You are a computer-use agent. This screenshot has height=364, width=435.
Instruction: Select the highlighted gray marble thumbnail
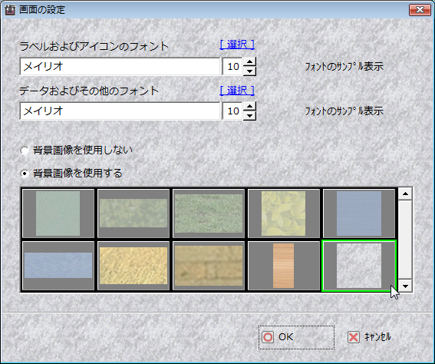click(x=359, y=266)
